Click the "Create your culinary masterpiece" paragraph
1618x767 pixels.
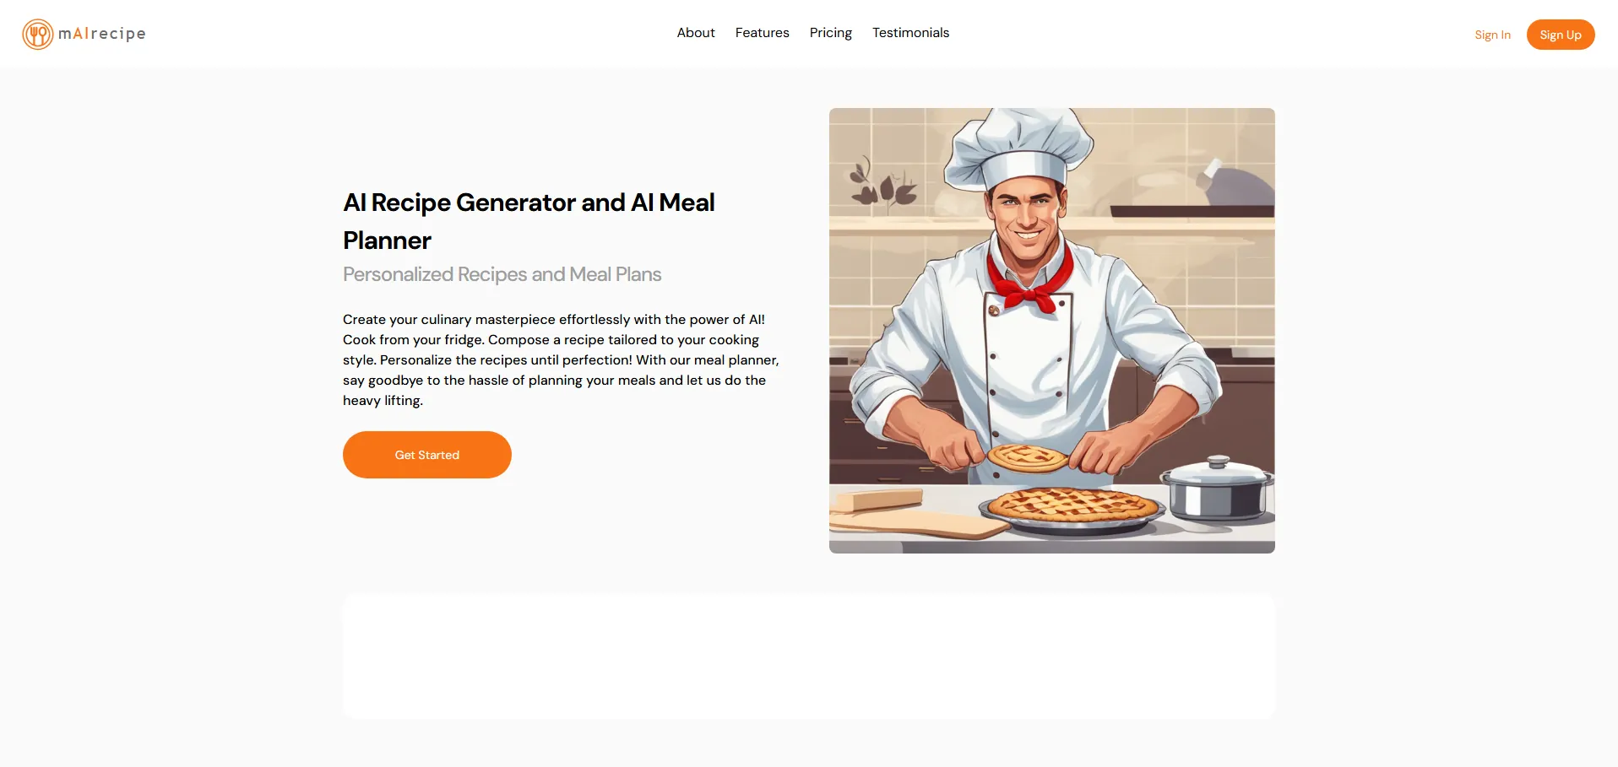coord(561,360)
